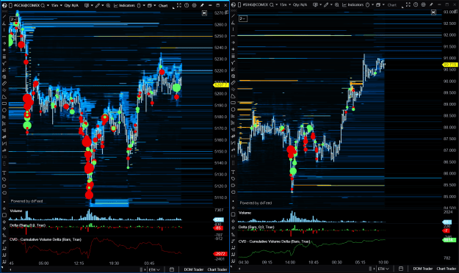Image resolution: width=459 pixels, height=273 pixels.
Task: Open the settings gear icon in right chart toolbar
Action: 423,4
